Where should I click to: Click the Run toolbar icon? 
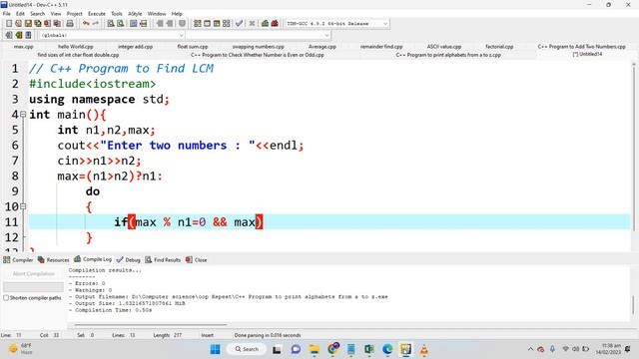point(207,24)
